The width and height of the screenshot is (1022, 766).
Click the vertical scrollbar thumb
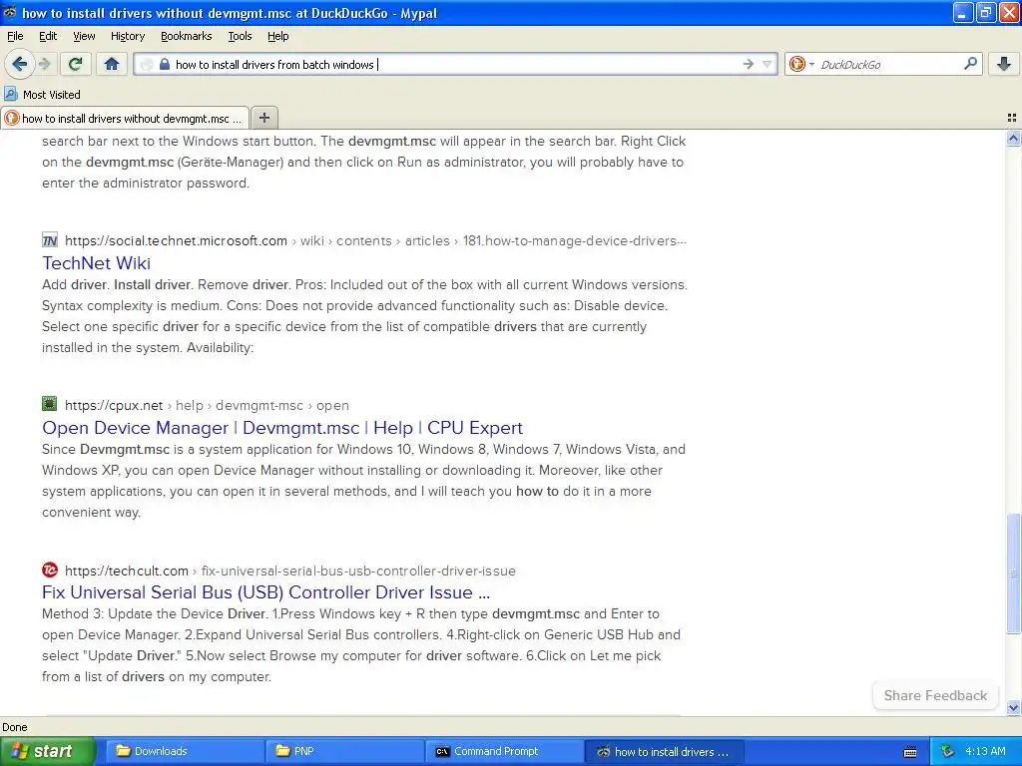(1013, 574)
